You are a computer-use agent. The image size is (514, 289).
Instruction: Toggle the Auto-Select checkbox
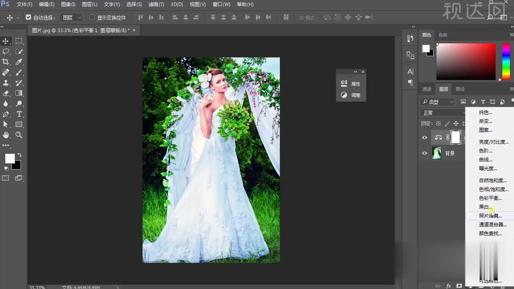(28, 18)
